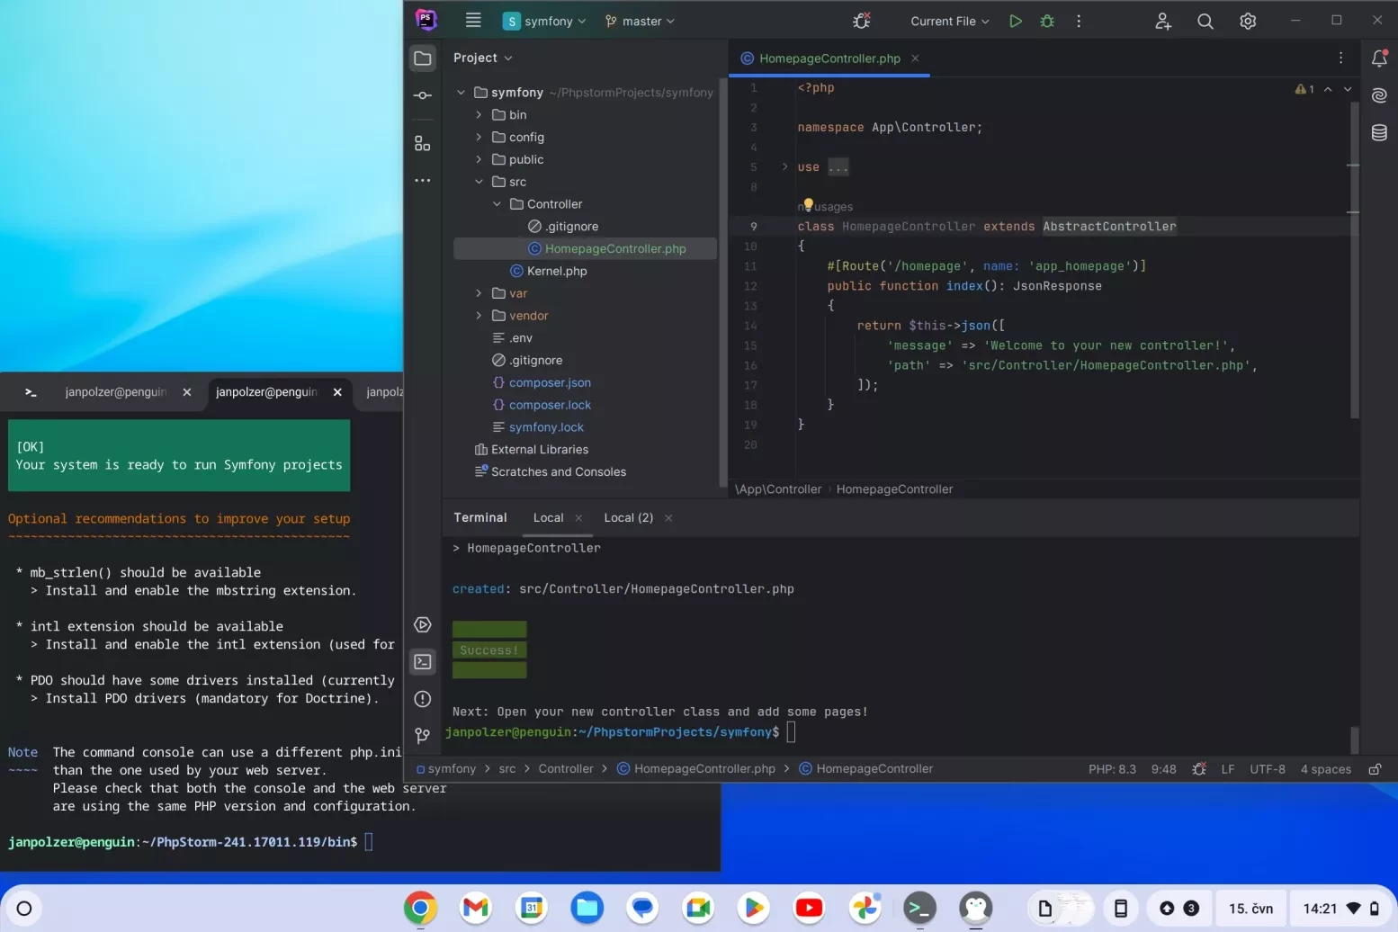Open the Database tool window icon
This screenshot has height=932, width=1398.
tap(1379, 133)
